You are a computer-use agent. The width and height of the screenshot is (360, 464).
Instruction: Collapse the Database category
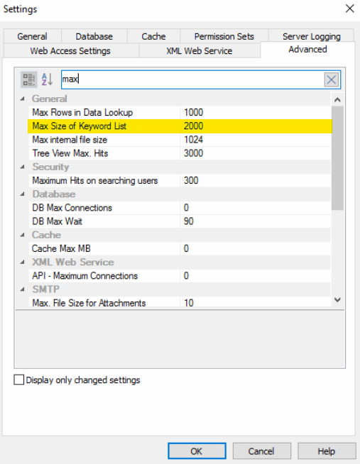click(x=23, y=194)
